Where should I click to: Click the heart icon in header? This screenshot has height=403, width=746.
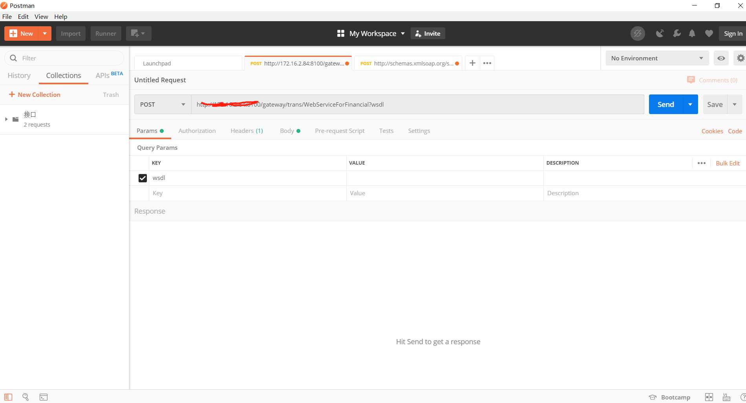709,34
